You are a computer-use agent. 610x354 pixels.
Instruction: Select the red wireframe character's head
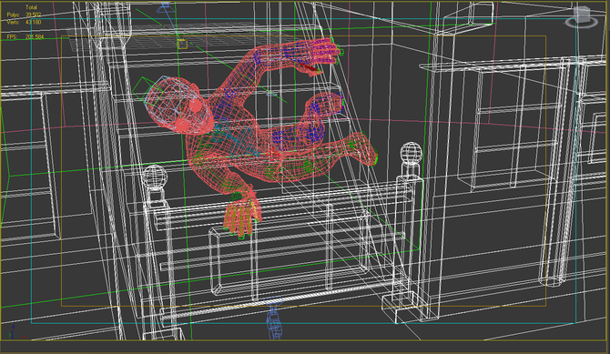pyautogui.click(x=179, y=105)
